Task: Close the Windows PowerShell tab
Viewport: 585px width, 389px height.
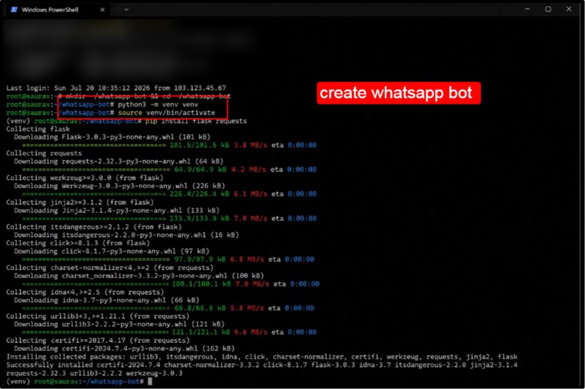Action: (x=102, y=10)
